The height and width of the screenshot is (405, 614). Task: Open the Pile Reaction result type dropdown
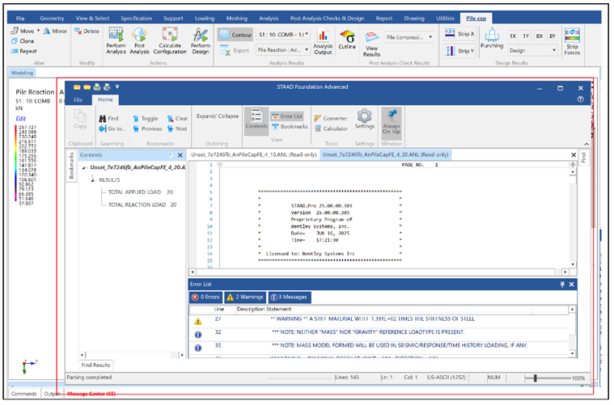pyautogui.click(x=283, y=50)
